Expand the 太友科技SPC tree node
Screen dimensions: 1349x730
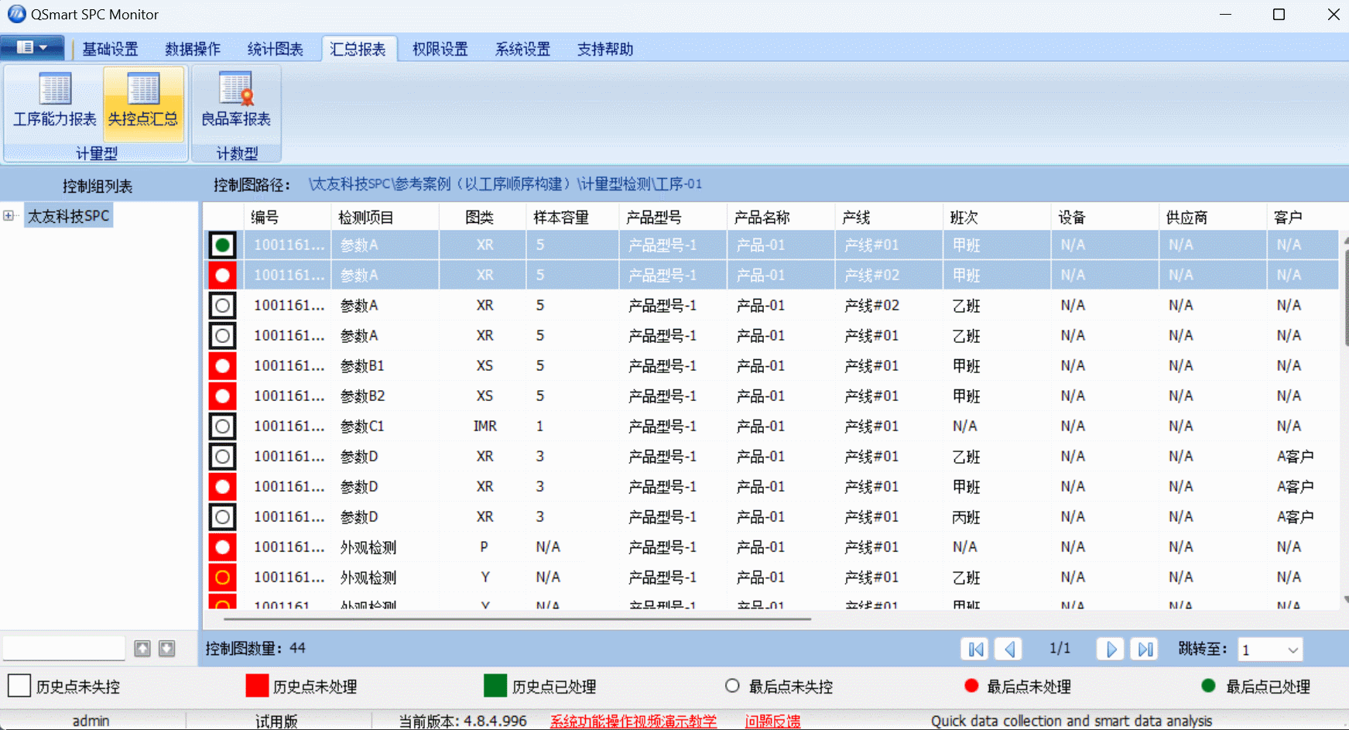[x=9, y=215]
